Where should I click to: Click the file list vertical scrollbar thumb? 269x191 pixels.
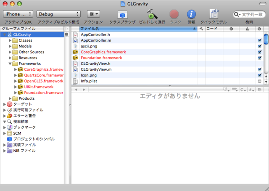[266, 39]
